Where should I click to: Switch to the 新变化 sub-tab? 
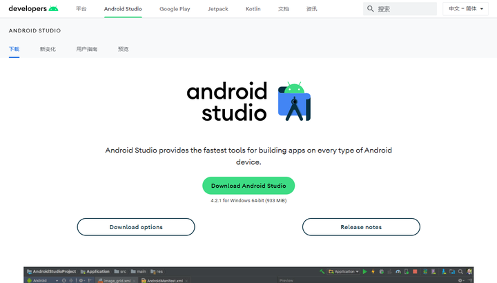(48, 49)
